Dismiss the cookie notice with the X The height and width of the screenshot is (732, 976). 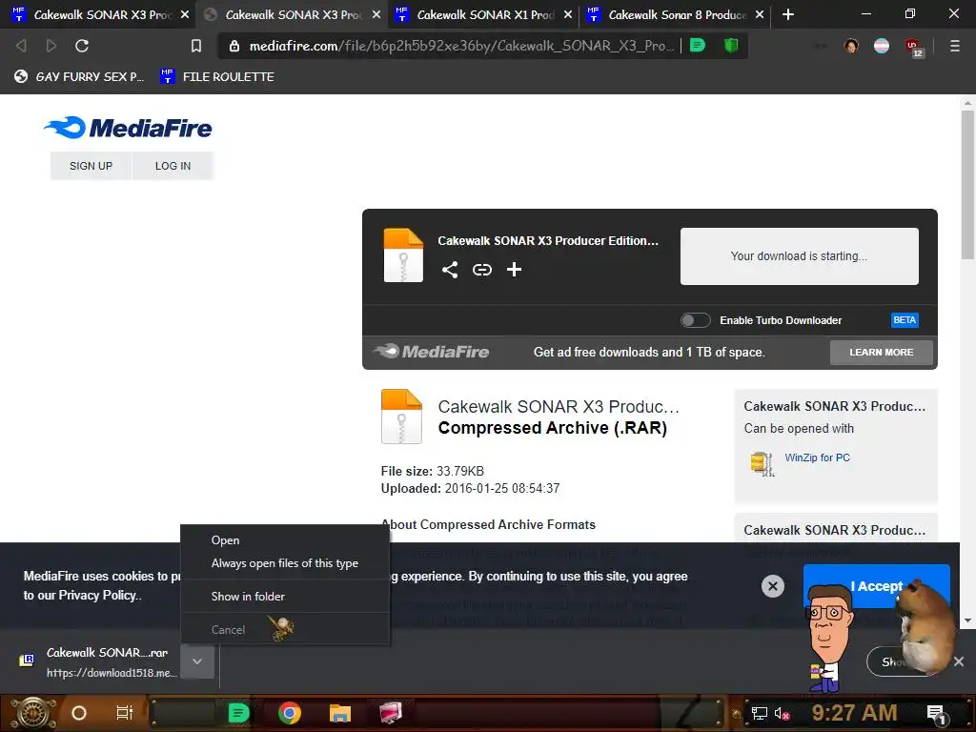[772, 586]
